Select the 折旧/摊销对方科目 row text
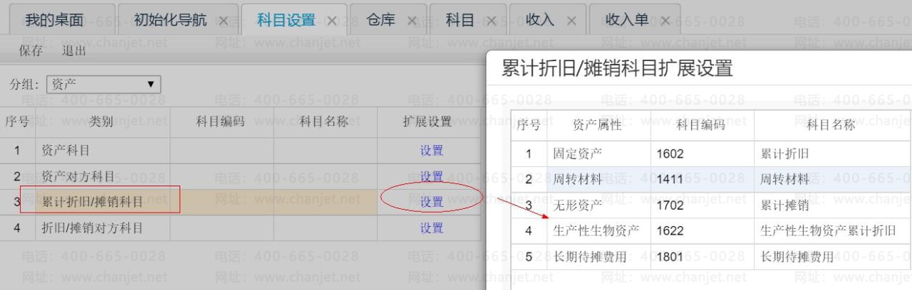The image size is (912, 290). pyautogui.click(x=93, y=228)
